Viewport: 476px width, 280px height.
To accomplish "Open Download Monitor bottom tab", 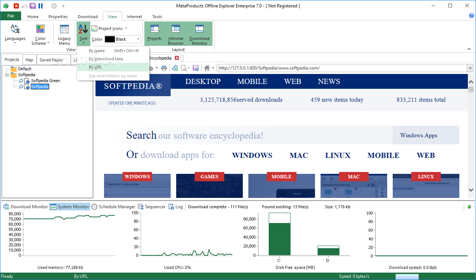I will pos(26,207).
